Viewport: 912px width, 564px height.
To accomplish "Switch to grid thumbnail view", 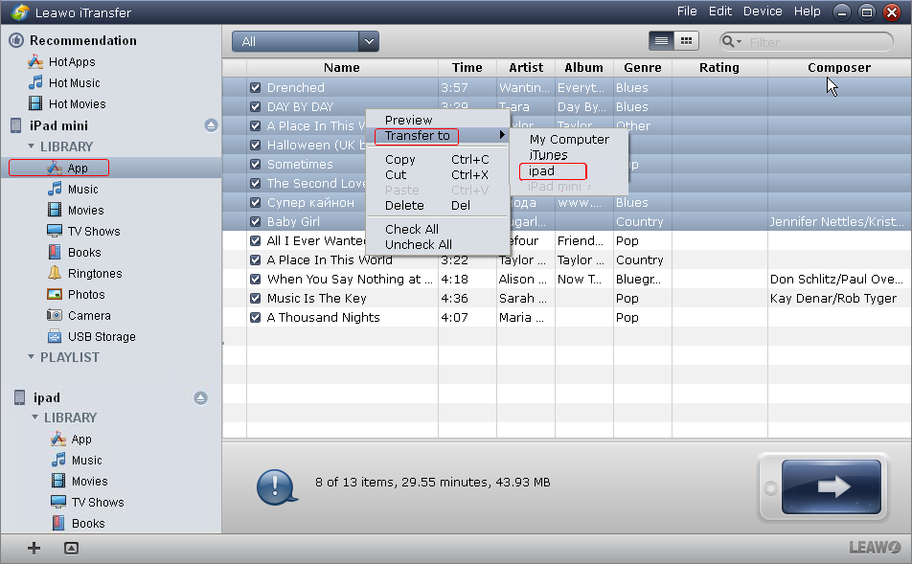I will coord(686,41).
